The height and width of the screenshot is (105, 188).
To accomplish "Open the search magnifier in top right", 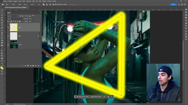I will click(x=179, y=4).
